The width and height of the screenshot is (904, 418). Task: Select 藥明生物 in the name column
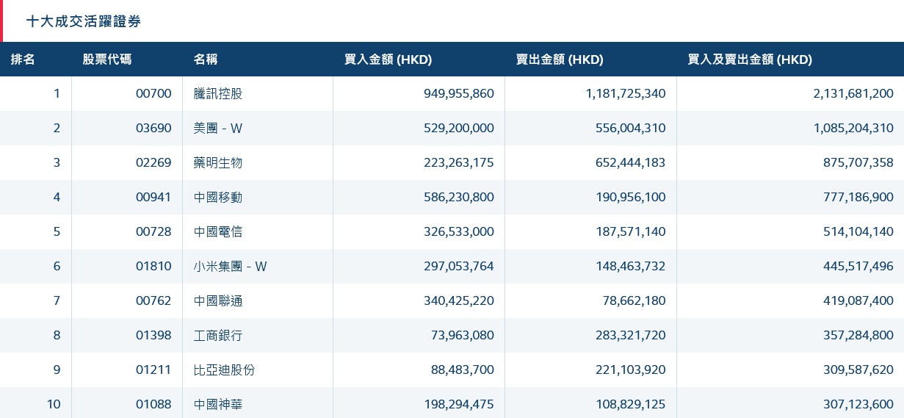[x=218, y=162]
